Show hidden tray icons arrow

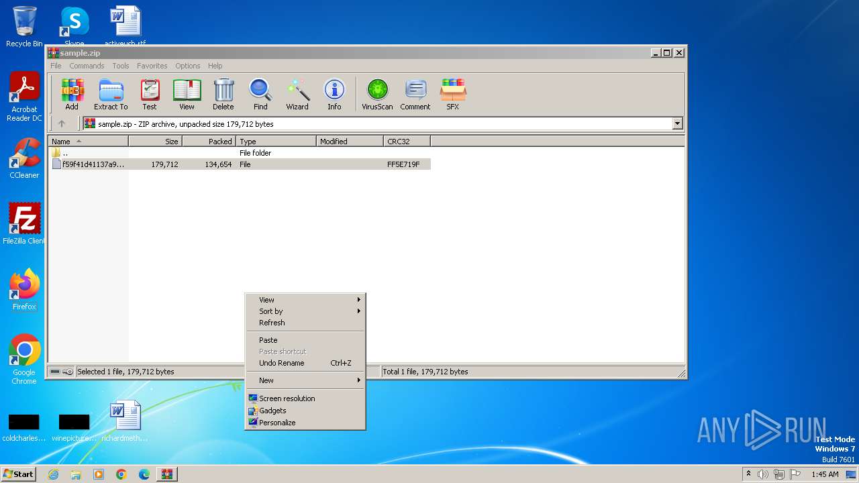[x=748, y=474]
